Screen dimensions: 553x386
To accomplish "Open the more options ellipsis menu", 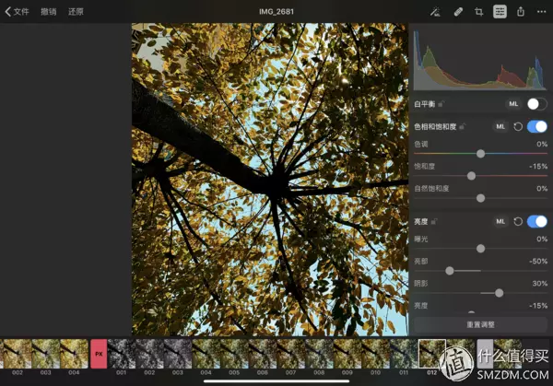I will coord(541,12).
